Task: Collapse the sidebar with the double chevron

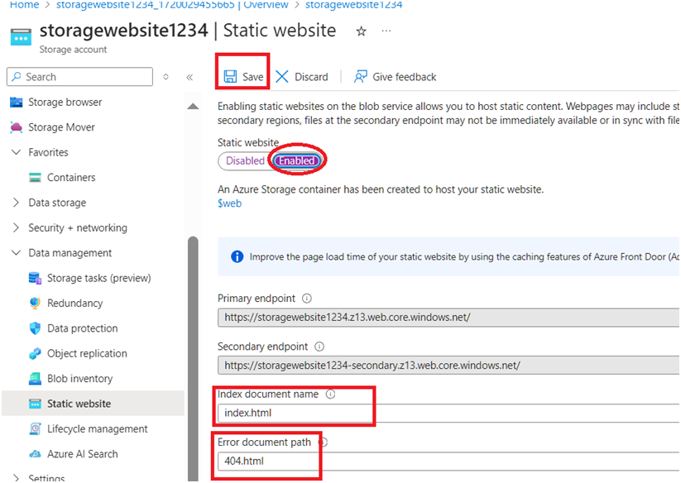Action: click(x=189, y=77)
